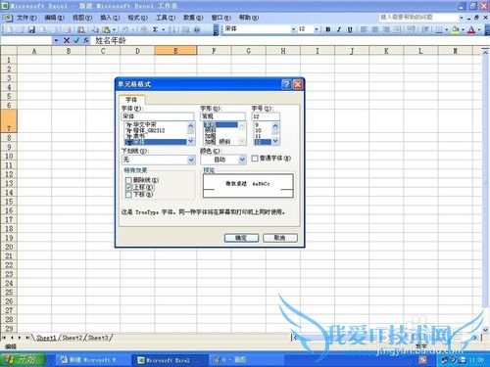
Task: Click column header F
Action: pyautogui.click(x=214, y=51)
